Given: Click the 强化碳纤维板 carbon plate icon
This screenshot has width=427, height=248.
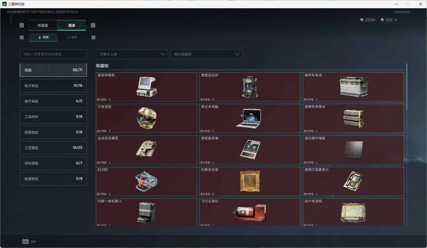Looking at the screenshot, I should coord(353,150).
